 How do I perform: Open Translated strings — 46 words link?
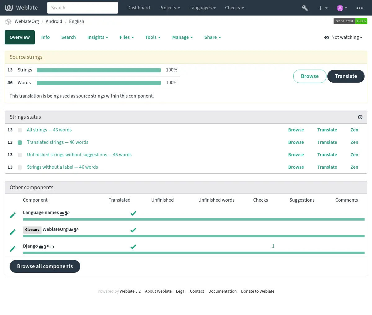pos(58,142)
